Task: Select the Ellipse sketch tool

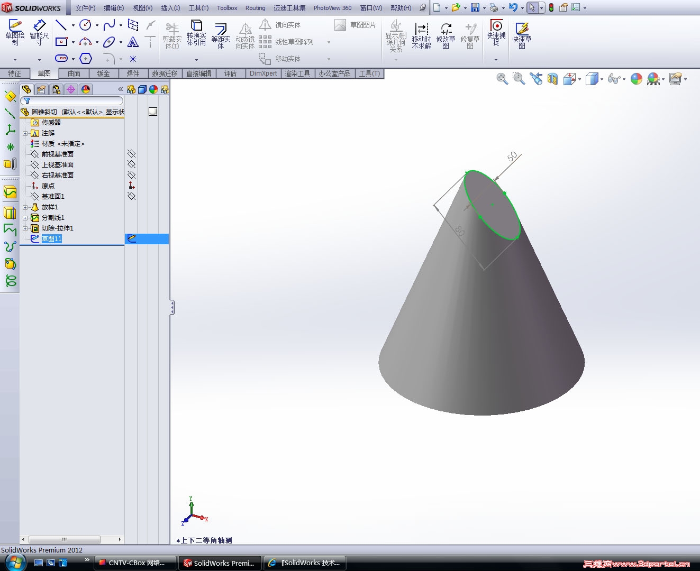Action: 110,42
